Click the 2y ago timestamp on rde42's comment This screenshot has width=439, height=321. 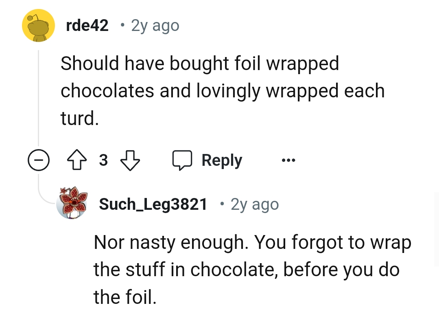click(x=154, y=25)
